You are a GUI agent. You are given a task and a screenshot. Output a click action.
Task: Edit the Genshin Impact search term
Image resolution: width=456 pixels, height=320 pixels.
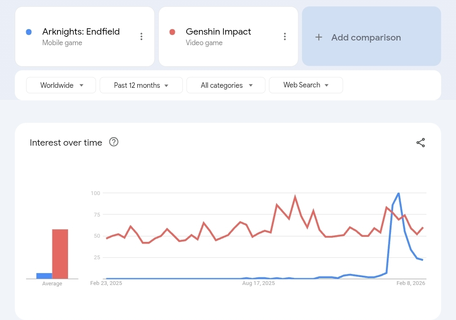coord(218,32)
